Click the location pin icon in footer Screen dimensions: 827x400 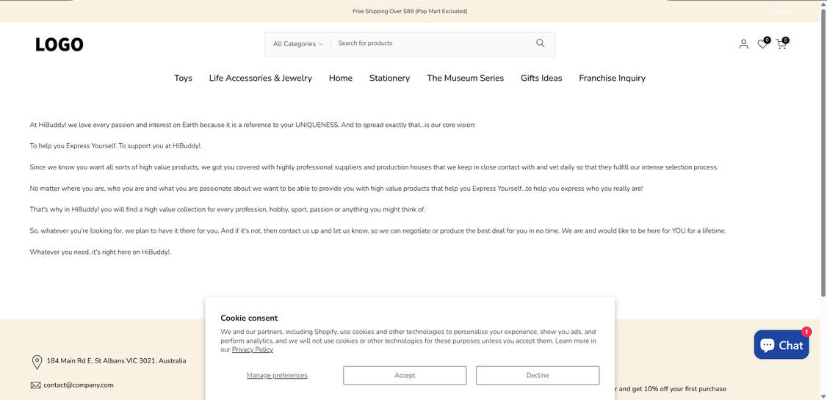37,362
